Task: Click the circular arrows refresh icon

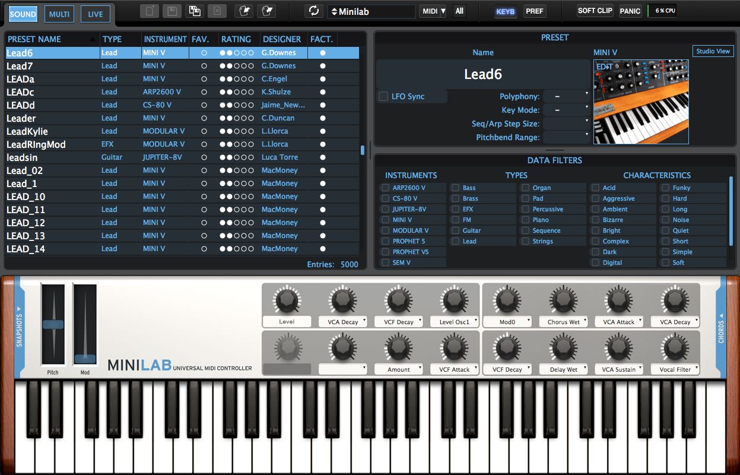Action: pos(313,11)
